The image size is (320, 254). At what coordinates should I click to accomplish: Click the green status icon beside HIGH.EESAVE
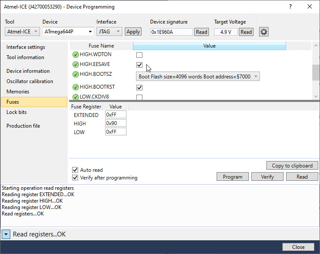point(75,64)
